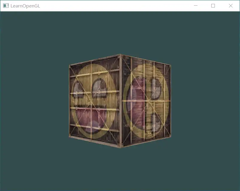This screenshot has width=240, height=191.
Task: Click the top-right corner of the cube's right face
Action: pyautogui.click(x=170, y=65)
